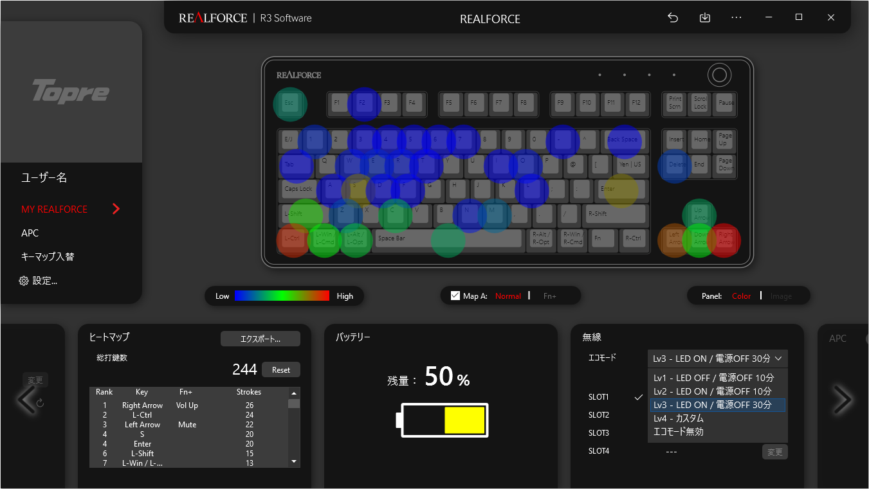Viewport: 869px width, 489px height.
Task: Click the gear icon next to 設定...
Action: pyautogui.click(x=24, y=281)
